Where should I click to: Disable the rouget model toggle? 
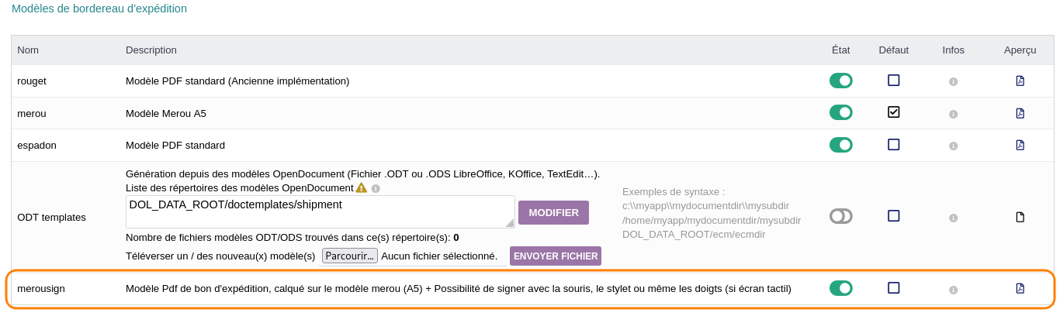click(840, 81)
